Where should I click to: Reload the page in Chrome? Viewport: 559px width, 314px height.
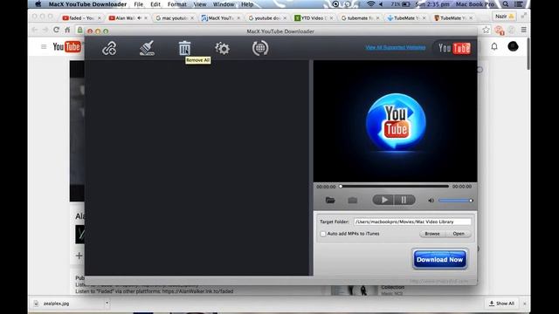56,30
